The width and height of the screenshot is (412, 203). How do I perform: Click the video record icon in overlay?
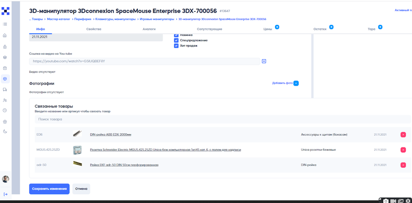(x=394, y=200)
